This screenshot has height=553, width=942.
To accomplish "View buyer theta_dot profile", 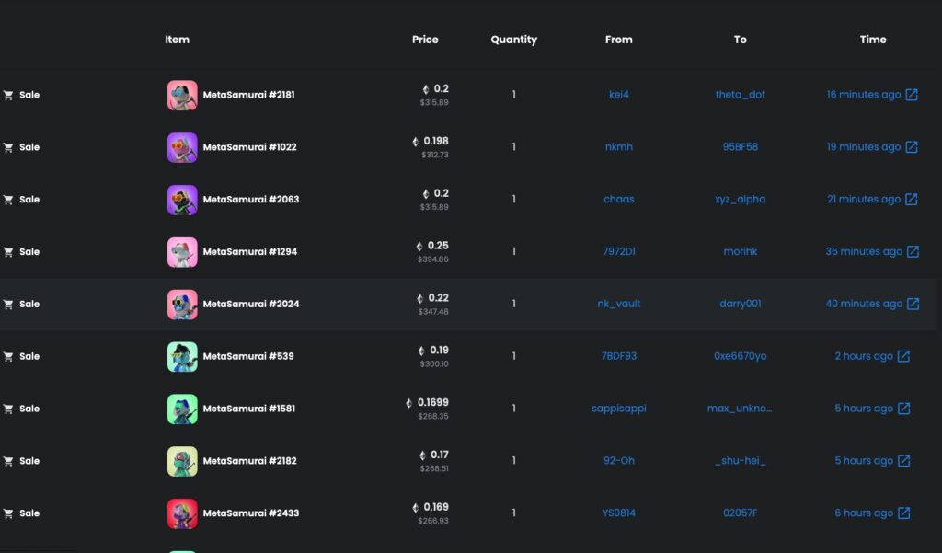I will (x=740, y=95).
